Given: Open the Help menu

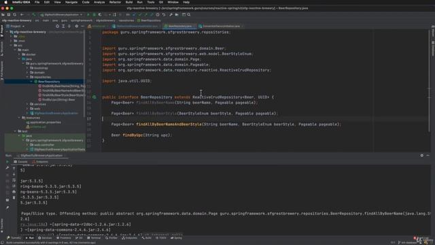Looking at the screenshot, I should pos(186,2).
